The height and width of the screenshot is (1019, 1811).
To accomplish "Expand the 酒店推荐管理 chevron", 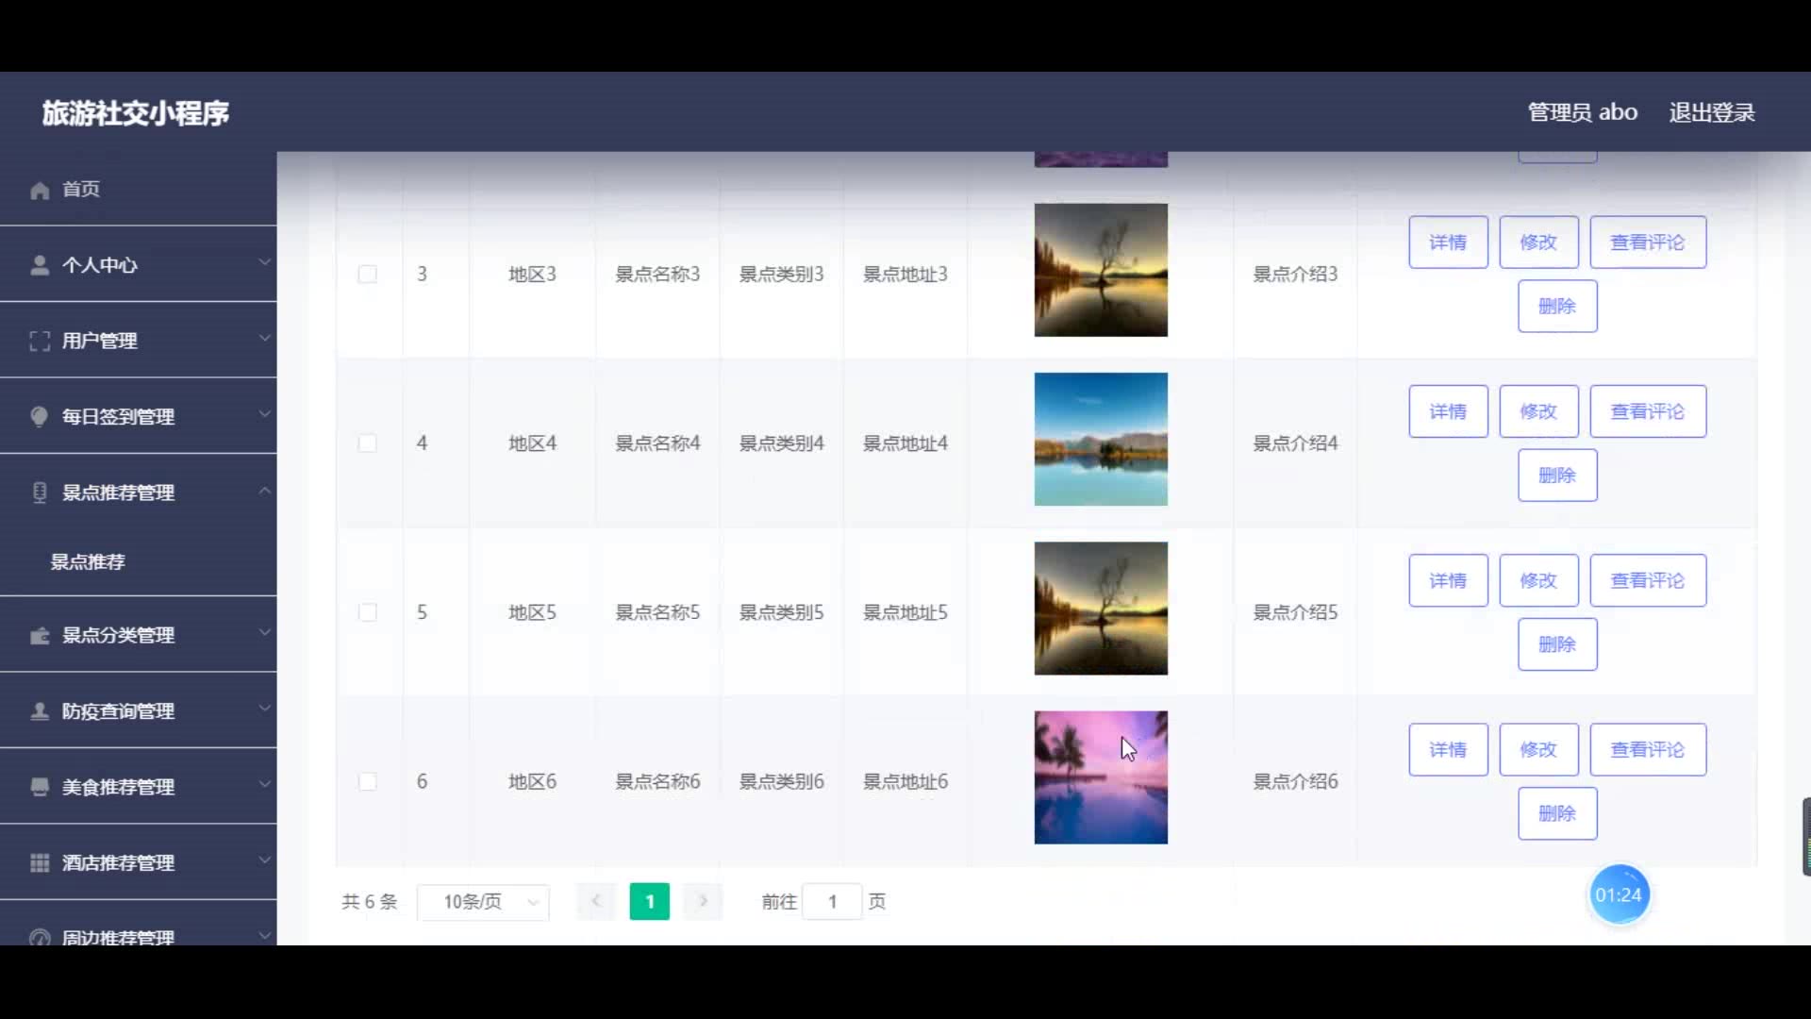I will (265, 860).
